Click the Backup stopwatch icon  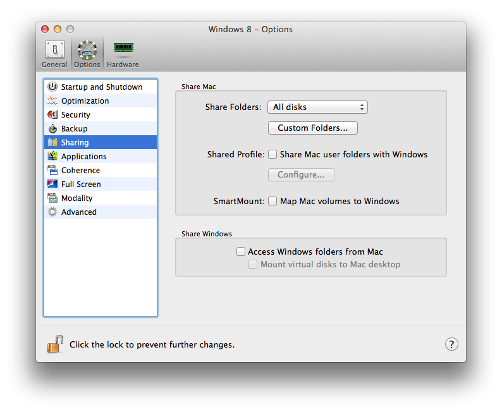click(52, 128)
